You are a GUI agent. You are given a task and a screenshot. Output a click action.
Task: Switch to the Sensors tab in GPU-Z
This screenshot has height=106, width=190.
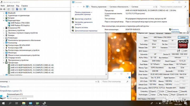(x=152, y=33)
